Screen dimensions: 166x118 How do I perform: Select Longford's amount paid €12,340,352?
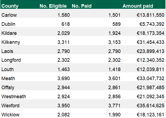pyautogui.click(x=150, y=60)
